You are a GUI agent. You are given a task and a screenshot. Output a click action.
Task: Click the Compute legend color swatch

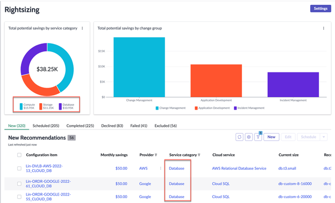coord(21,106)
